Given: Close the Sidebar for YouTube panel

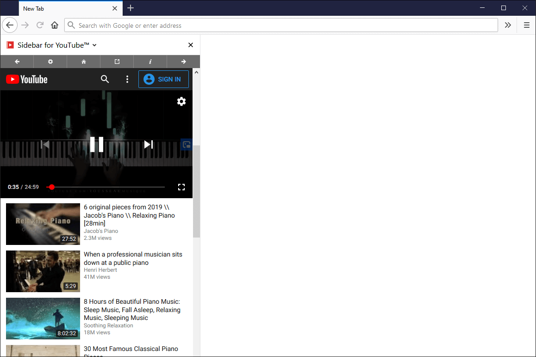Looking at the screenshot, I should click(191, 45).
